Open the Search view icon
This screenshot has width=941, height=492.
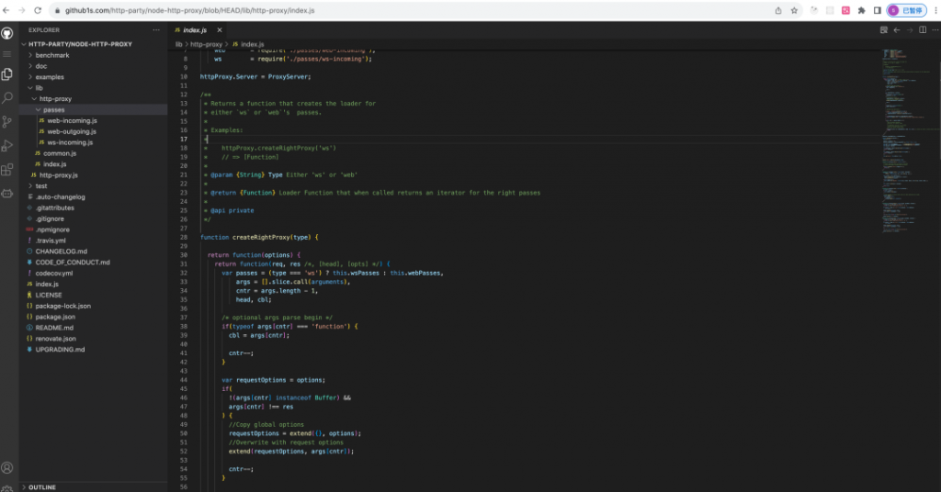pos(7,97)
